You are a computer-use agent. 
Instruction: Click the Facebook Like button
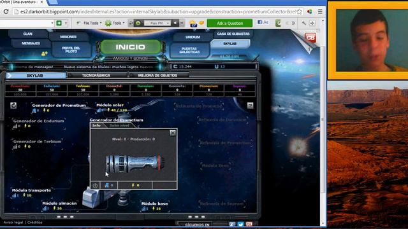coord(263,22)
